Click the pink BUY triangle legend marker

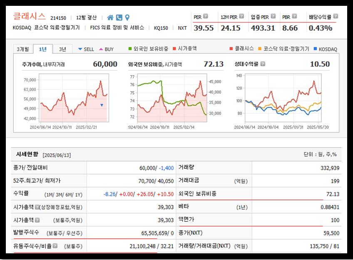101,49
